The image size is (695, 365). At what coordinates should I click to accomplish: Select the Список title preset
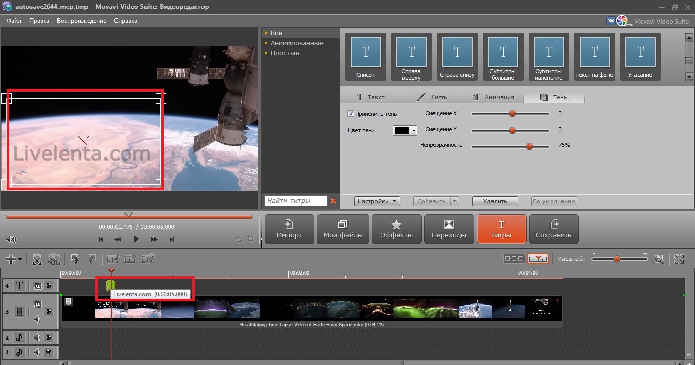365,57
